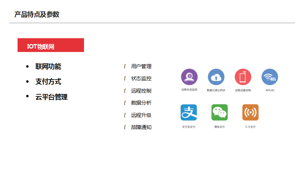Click the 远程设备控制 caption
The width and height of the screenshot is (304, 169).
coord(243,90)
